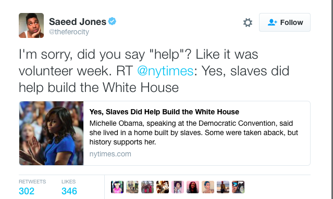This screenshot has width=333, height=199.
Task: Click the Saeed Jones display name
Action: pyautogui.click(x=78, y=22)
